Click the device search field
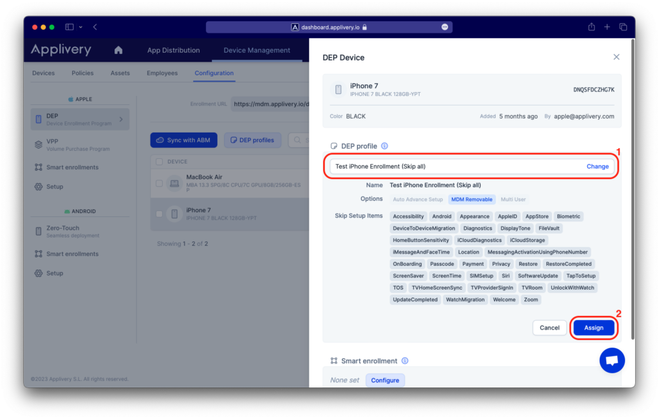The image size is (659, 419). (x=299, y=140)
